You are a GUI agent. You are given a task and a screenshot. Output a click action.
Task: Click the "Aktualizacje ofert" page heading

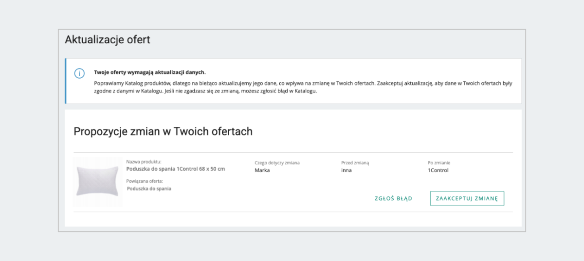pos(108,40)
